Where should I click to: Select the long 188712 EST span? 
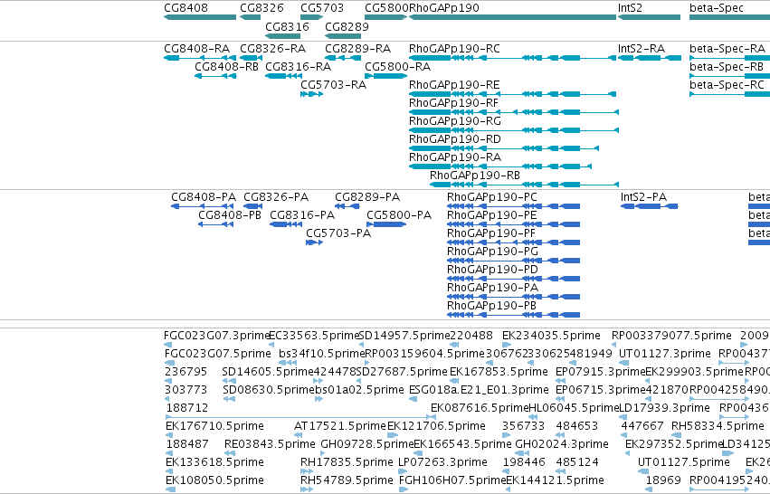point(301,417)
